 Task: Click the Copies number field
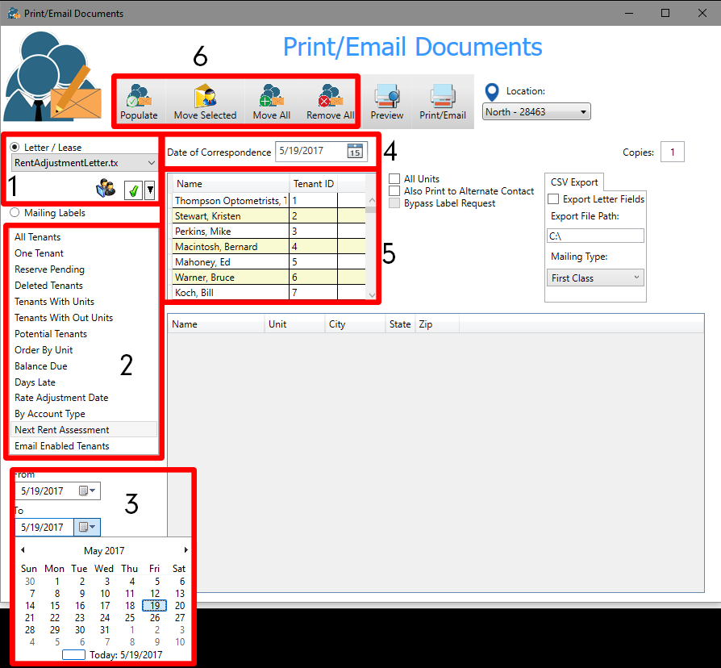click(x=673, y=152)
